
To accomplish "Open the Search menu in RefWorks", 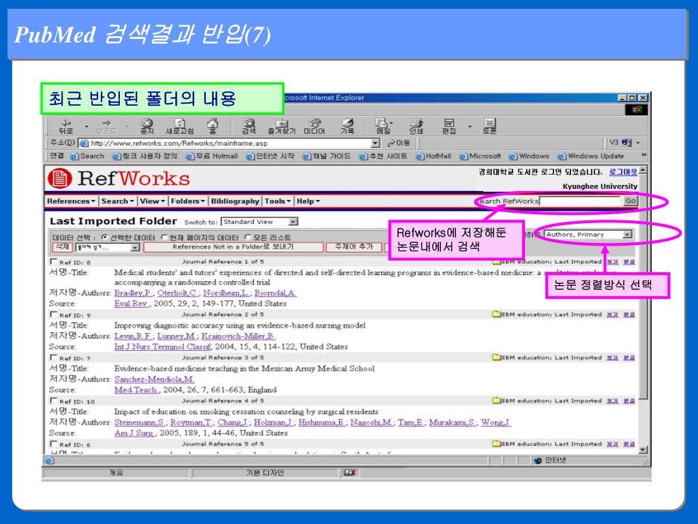I will pyautogui.click(x=117, y=201).
